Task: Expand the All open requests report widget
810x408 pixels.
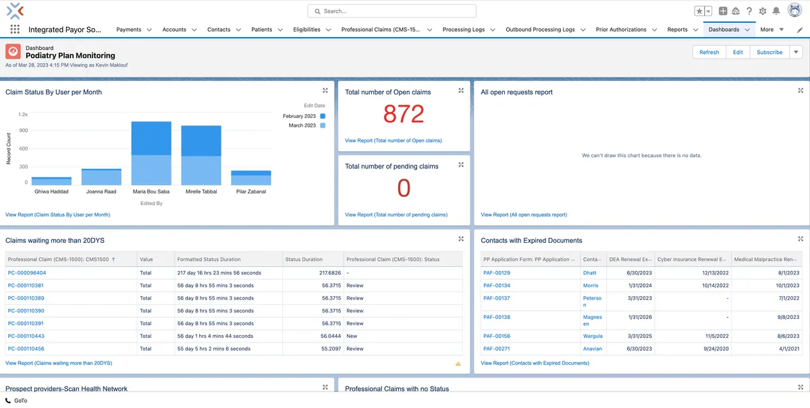Action: pos(801,90)
